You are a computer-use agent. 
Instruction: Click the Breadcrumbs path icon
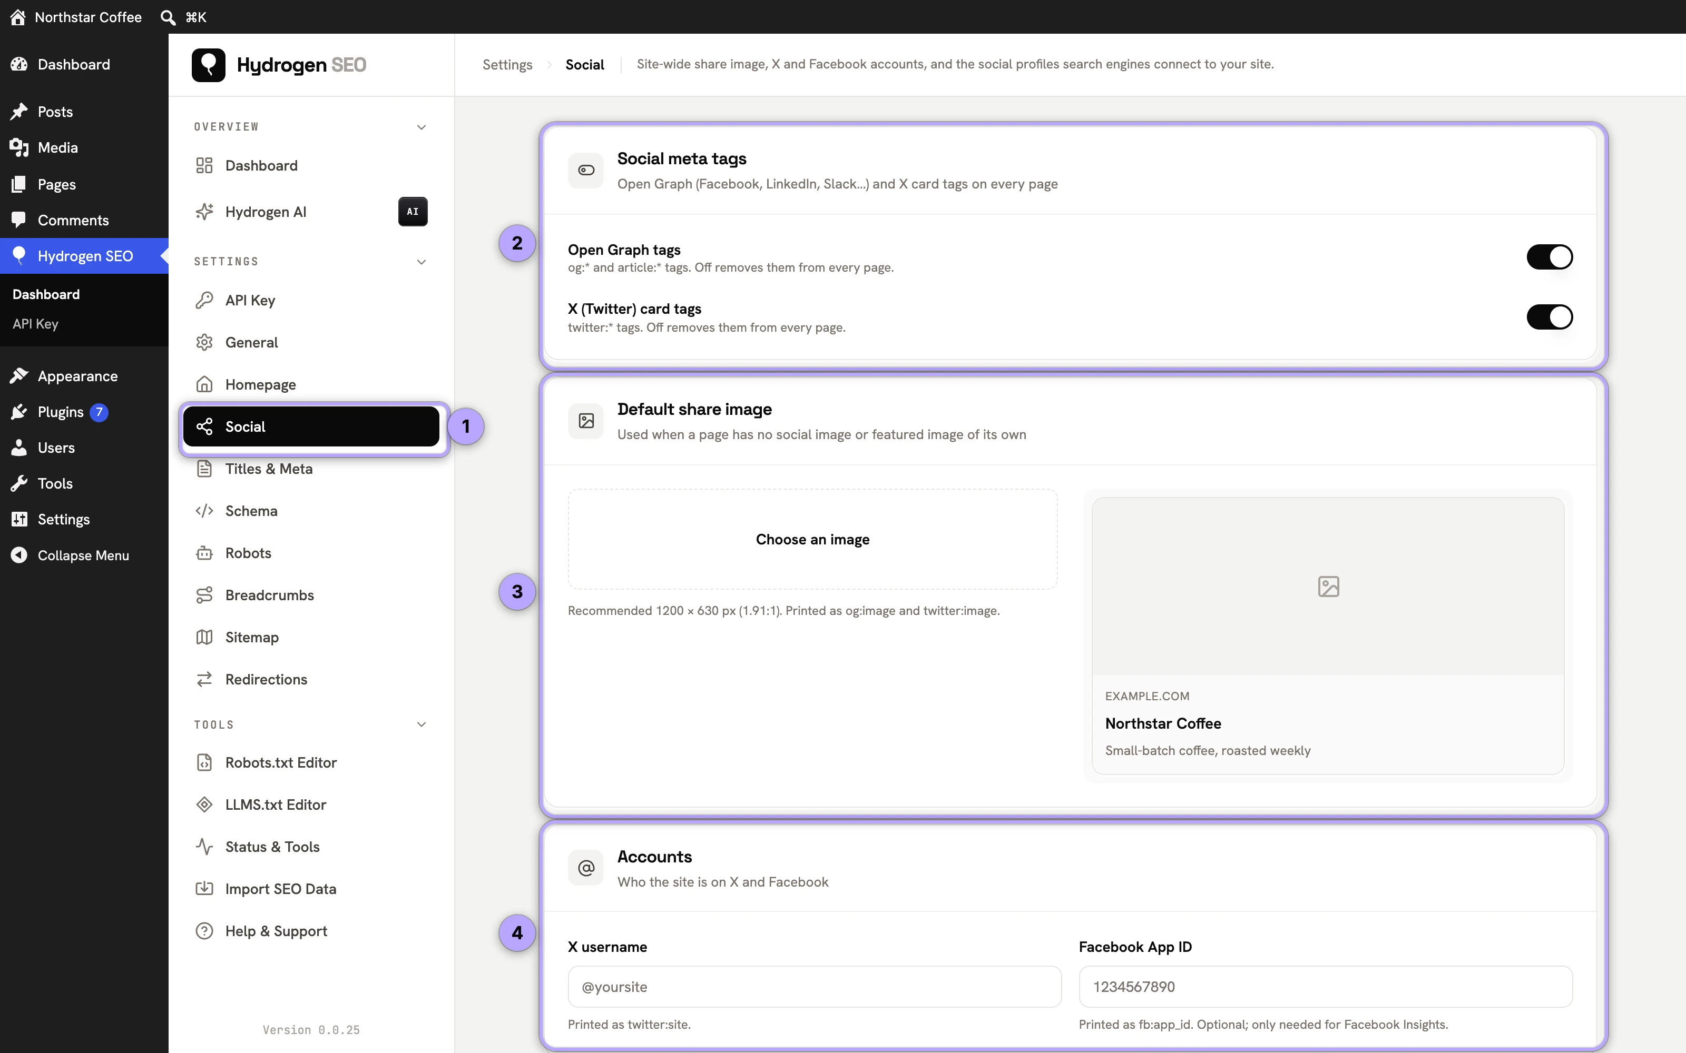coord(204,595)
